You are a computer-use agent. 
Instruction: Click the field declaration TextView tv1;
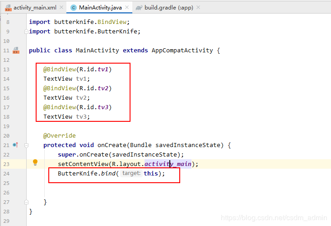point(67,79)
